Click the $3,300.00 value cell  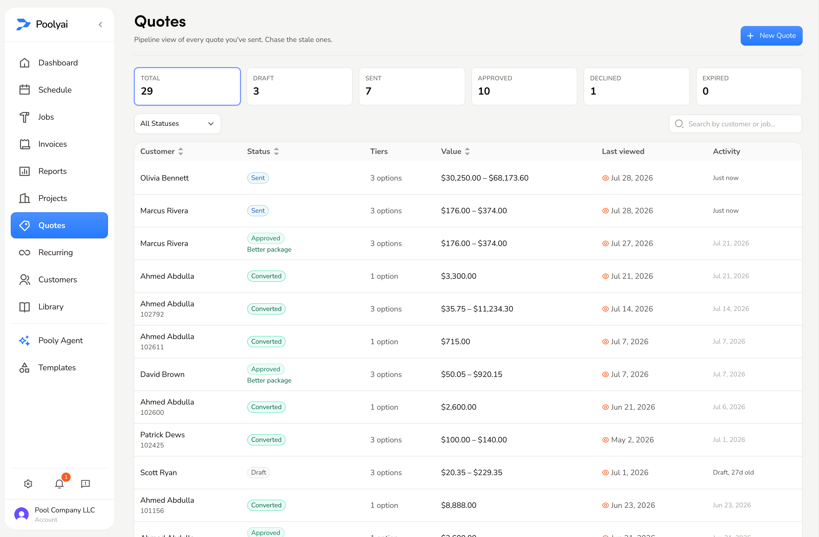pos(459,276)
